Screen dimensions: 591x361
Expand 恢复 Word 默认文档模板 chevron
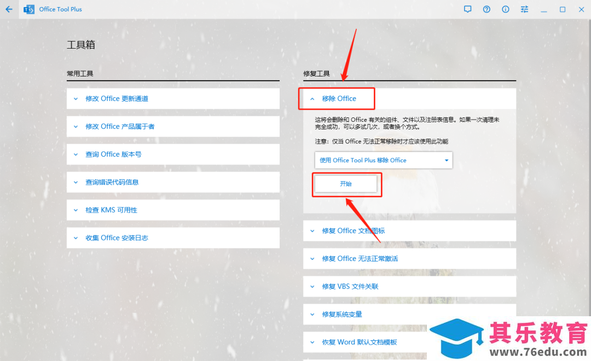click(x=312, y=342)
